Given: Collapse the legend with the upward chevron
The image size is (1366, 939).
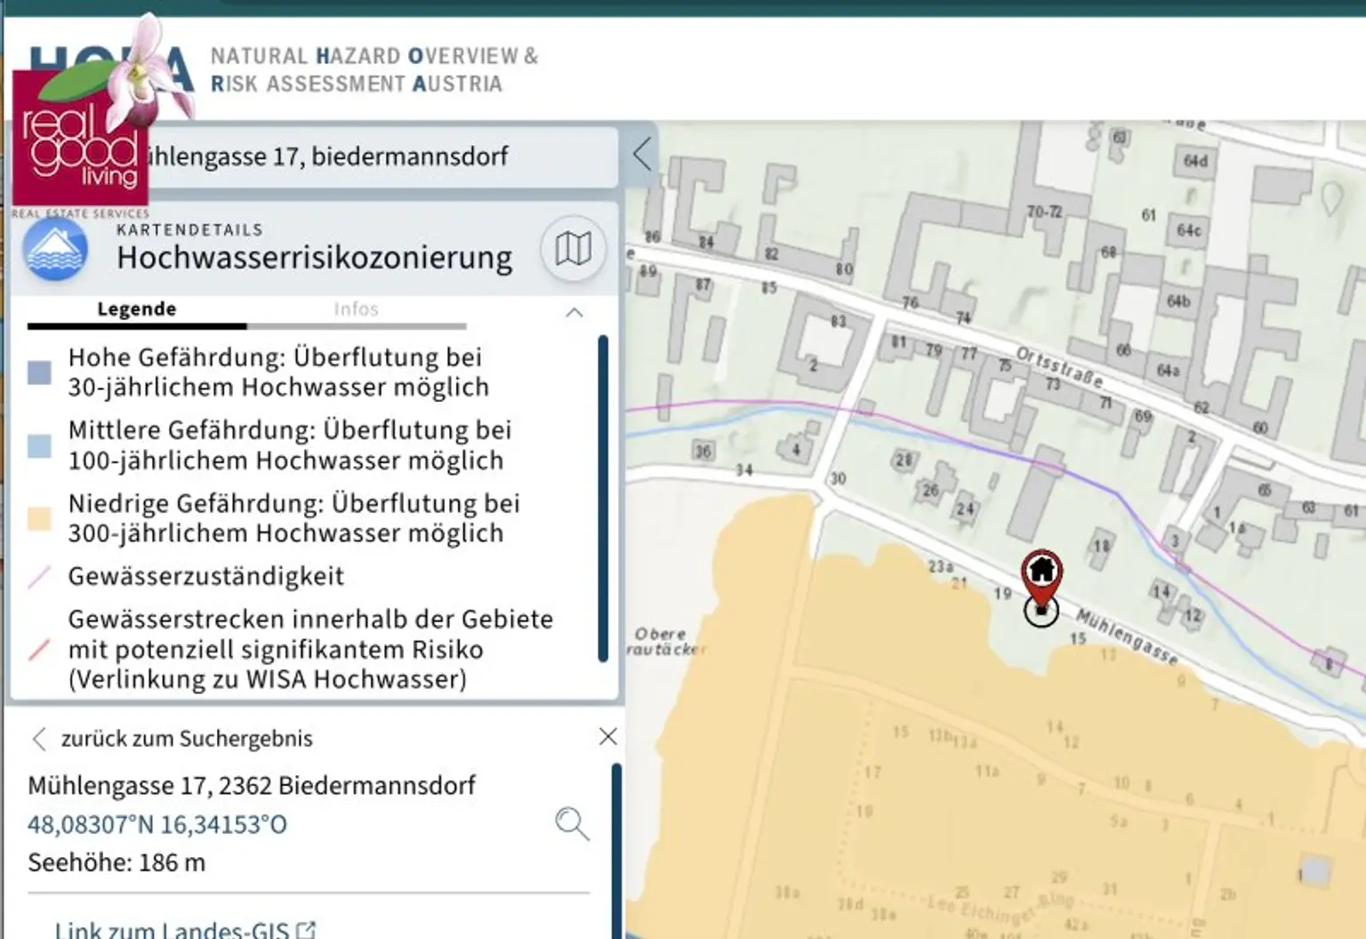Looking at the screenshot, I should [575, 314].
